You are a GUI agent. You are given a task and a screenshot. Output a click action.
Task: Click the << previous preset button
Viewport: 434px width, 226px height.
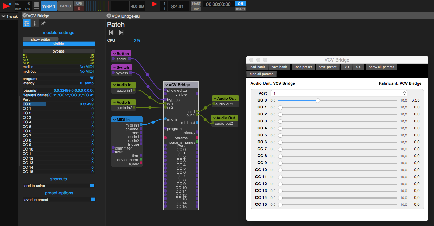(347, 67)
